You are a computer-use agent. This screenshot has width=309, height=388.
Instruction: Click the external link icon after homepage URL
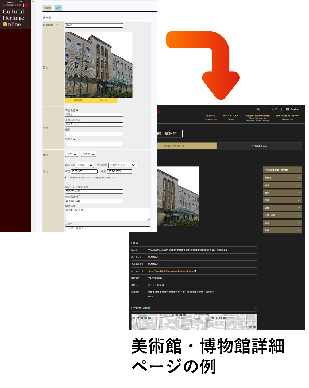(x=195, y=271)
